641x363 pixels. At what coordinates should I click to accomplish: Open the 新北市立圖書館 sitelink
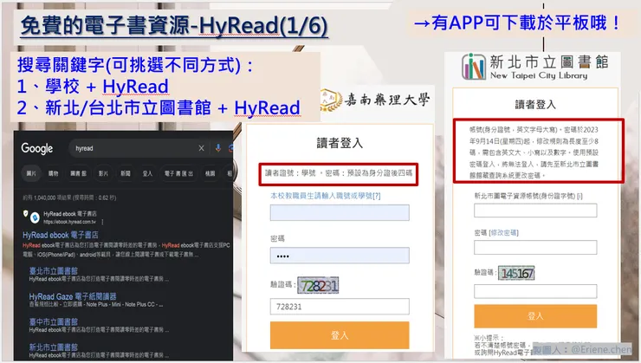pyautogui.click(x=53, y=347)
